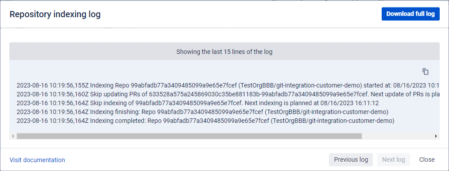The image size is (449, 171).
Task: Click the 'Indexing finishing' log entry
Action: point(202,112)
